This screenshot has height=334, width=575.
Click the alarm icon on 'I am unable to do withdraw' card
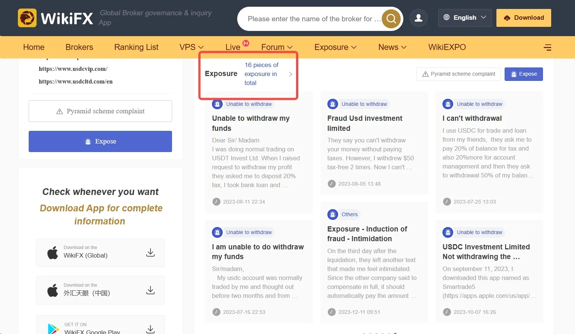point(217,232)
